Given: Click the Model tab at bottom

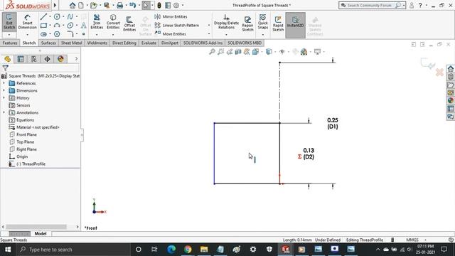Looking at the screenshot, I should pyautogui.click(x=41, y=234).
